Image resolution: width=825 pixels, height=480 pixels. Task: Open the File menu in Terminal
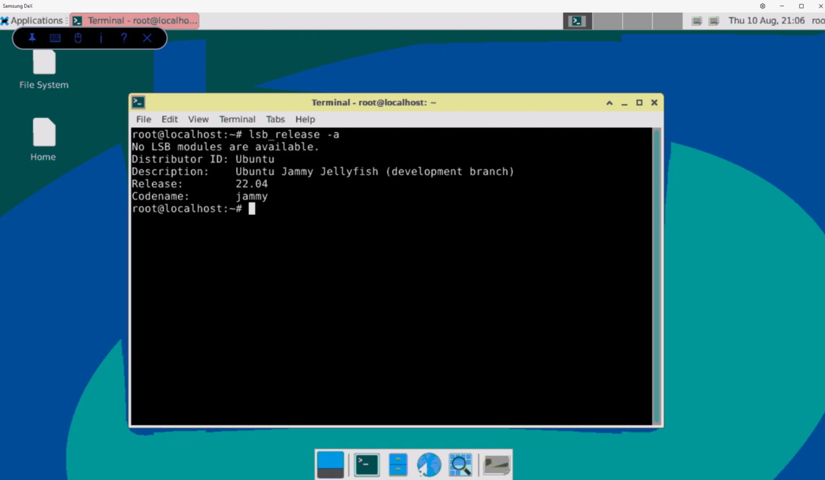(144, 119)
